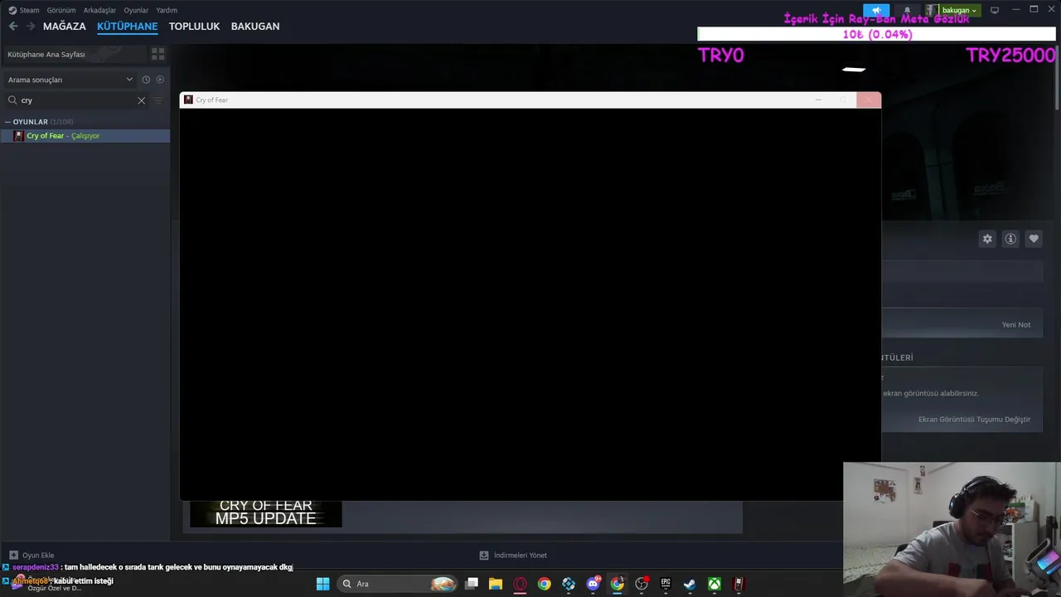Open Steam from the taskbar
This screenshot has width=1061, height=597.
point(690,584)
